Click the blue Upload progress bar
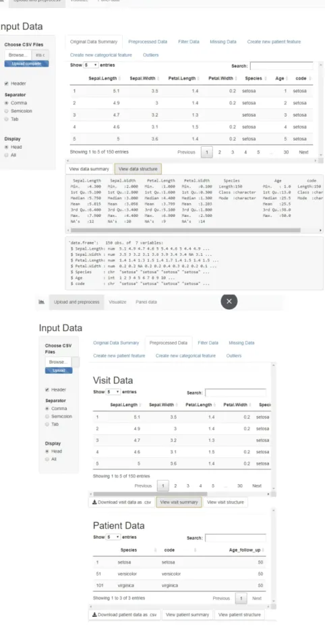 tap(59, 370)
